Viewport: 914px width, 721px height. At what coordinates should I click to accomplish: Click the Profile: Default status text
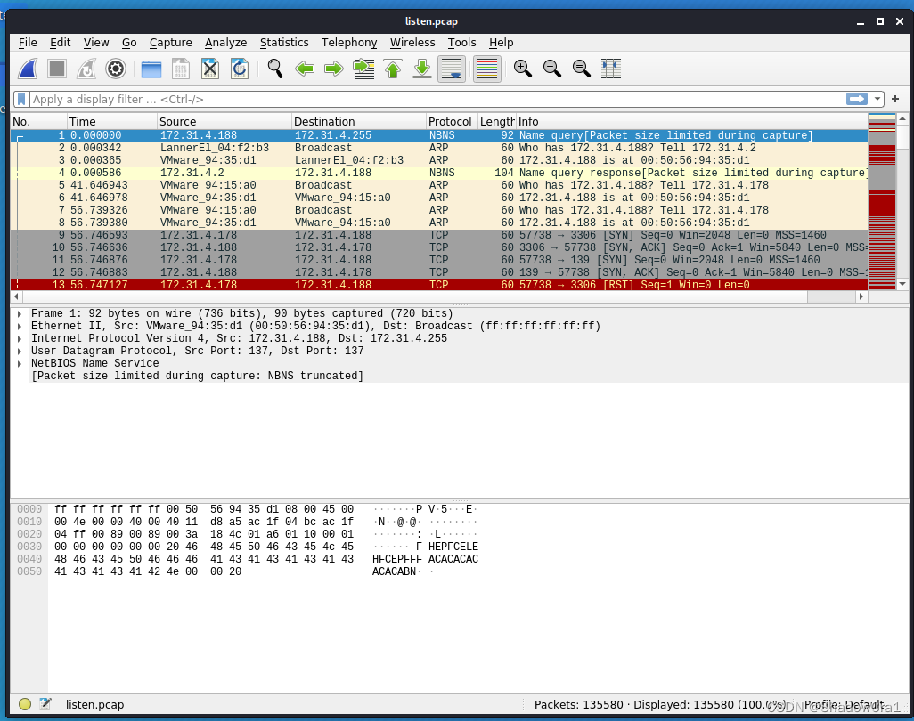tap(844, 705)
